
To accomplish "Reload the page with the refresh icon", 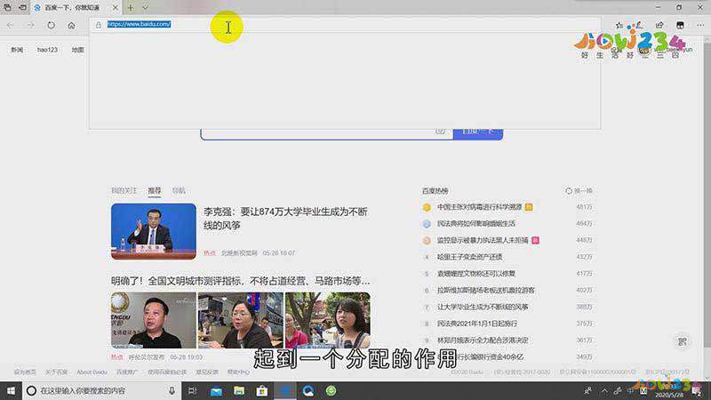I will click(x=51, y=25).
